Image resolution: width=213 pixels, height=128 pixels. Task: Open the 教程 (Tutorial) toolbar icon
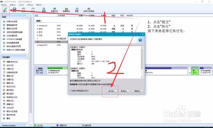[77, 9]
